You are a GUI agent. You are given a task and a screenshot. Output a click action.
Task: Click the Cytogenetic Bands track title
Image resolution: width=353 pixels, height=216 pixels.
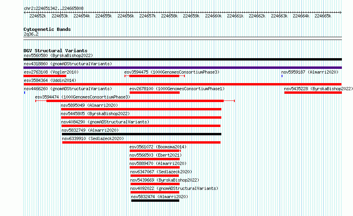pyautogui.click(x=47, y=29)
